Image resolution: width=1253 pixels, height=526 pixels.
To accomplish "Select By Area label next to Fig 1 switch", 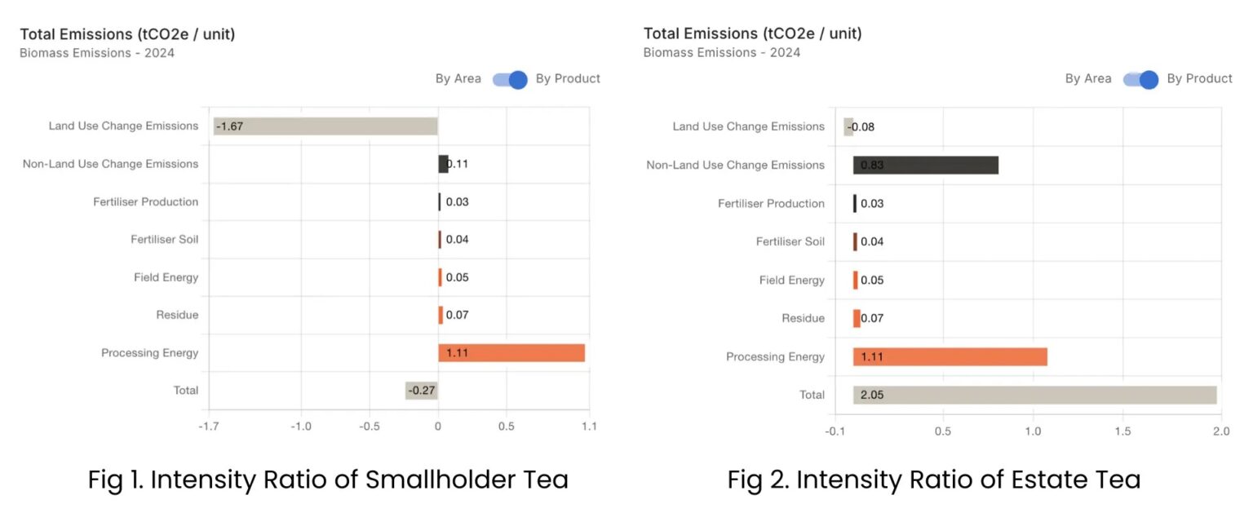I will tap(457, 78).
